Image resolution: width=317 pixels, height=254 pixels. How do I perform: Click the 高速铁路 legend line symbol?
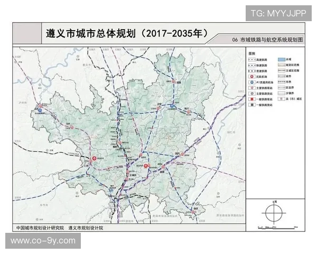[252, 60]
